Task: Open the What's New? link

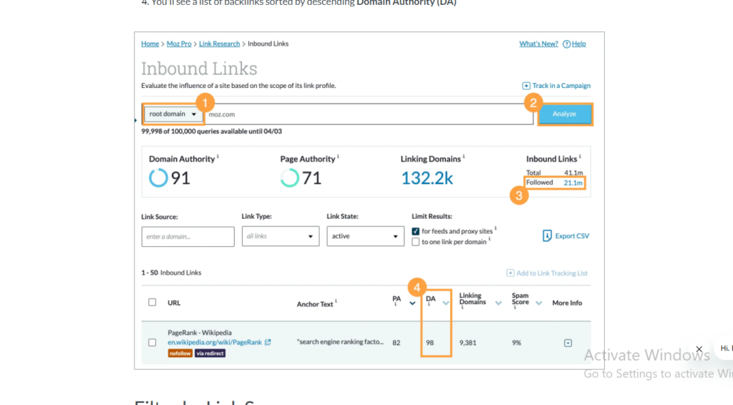Action: 538,44
